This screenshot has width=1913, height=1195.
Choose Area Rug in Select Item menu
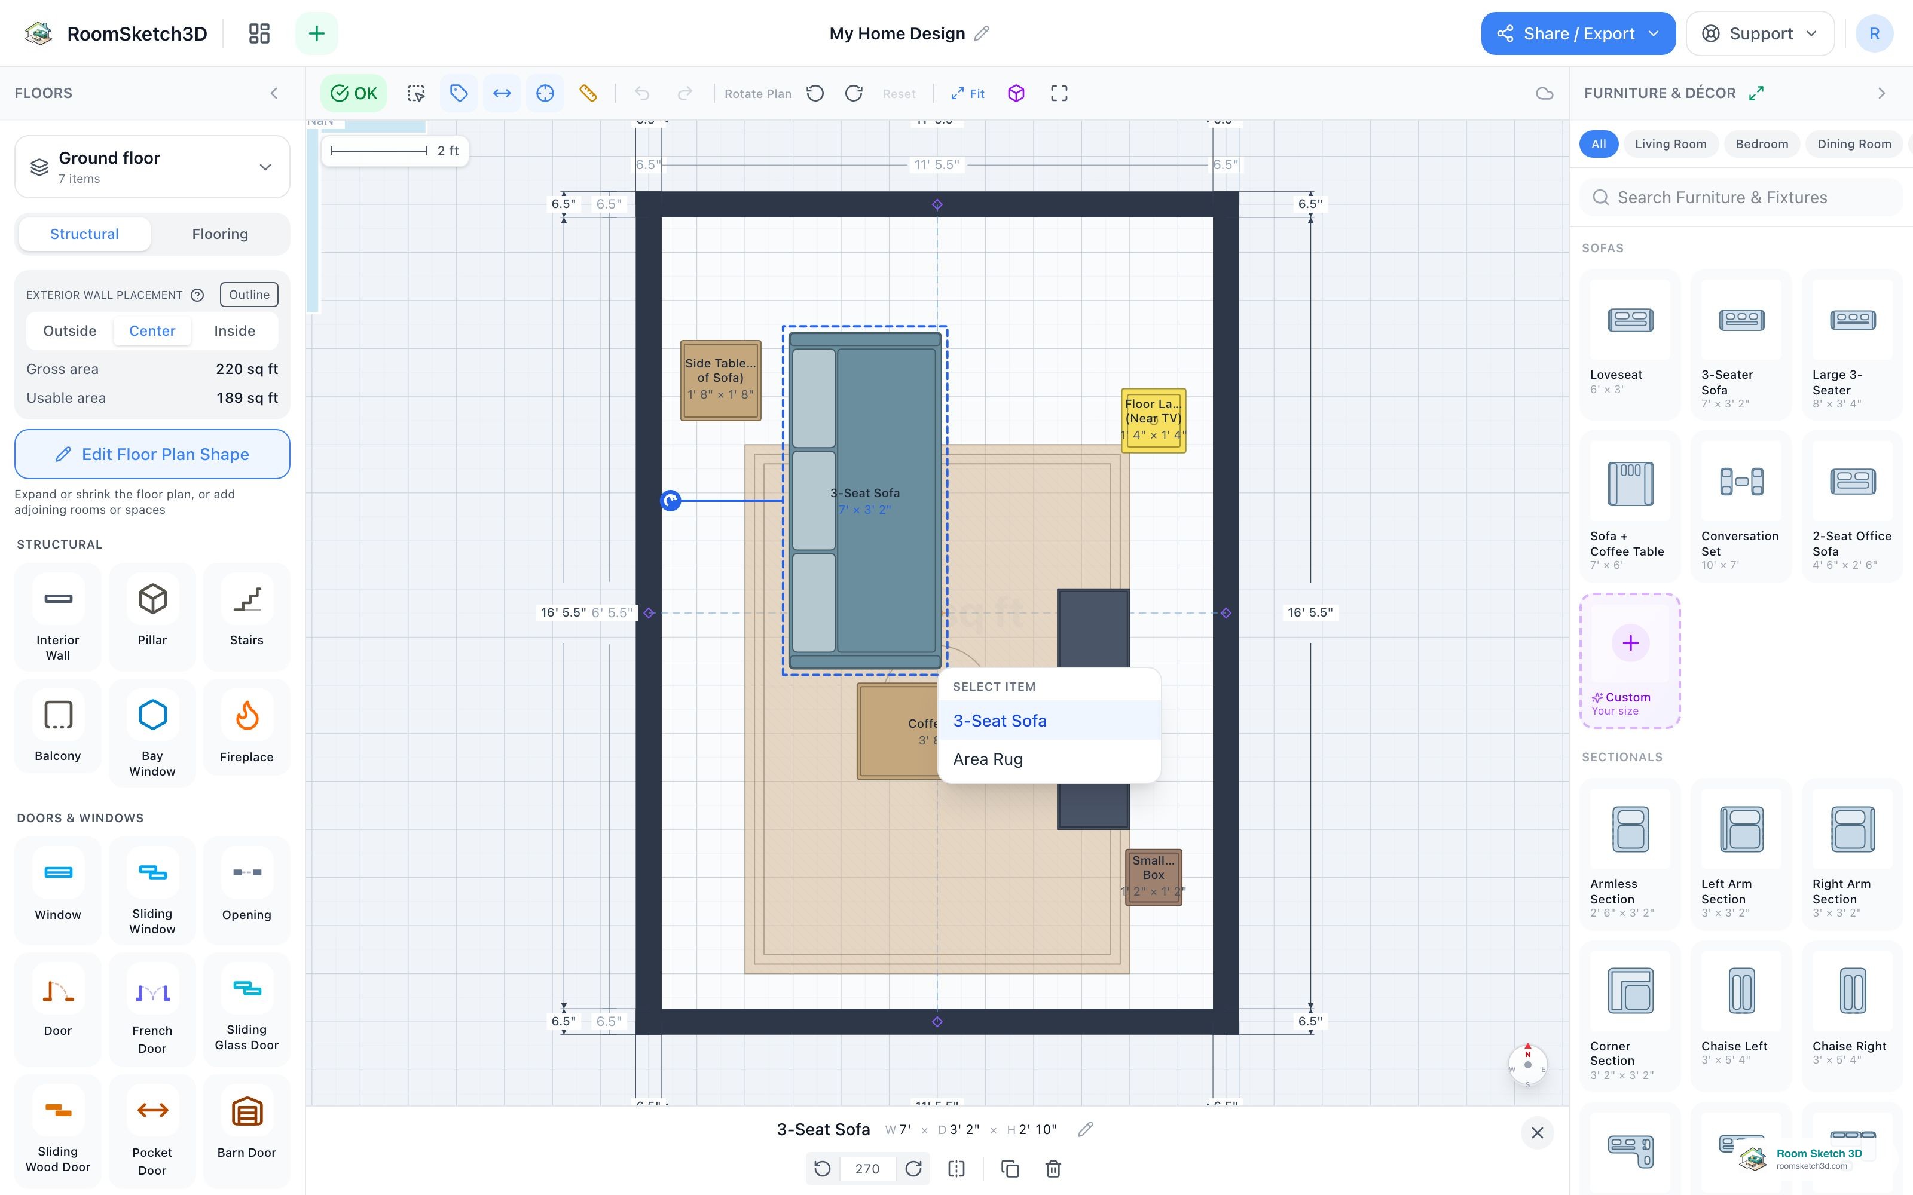point(1049,759)
